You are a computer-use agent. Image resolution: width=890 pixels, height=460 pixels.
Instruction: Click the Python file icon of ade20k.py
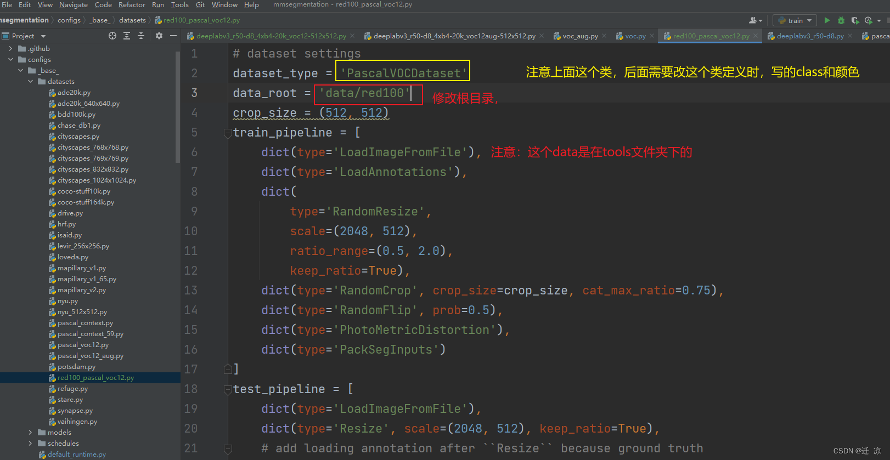click(52, 93)
